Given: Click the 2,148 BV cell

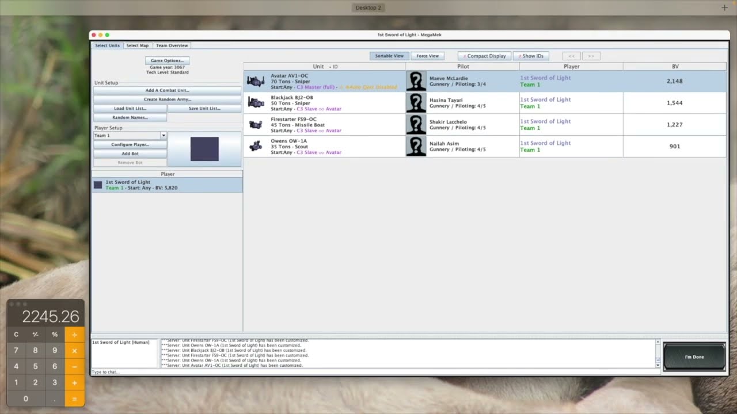Looking at the screenshot, I should (x=675, y=81).
